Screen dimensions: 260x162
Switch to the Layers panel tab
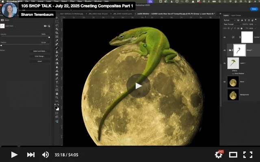(x=226, y=15)
